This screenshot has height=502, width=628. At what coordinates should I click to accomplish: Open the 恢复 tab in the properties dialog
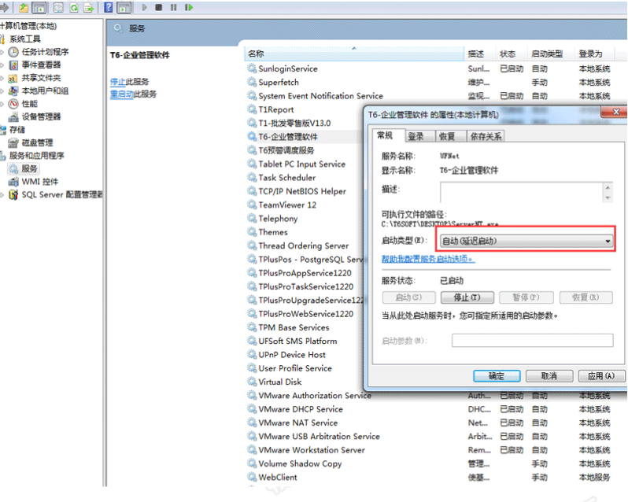447,136
